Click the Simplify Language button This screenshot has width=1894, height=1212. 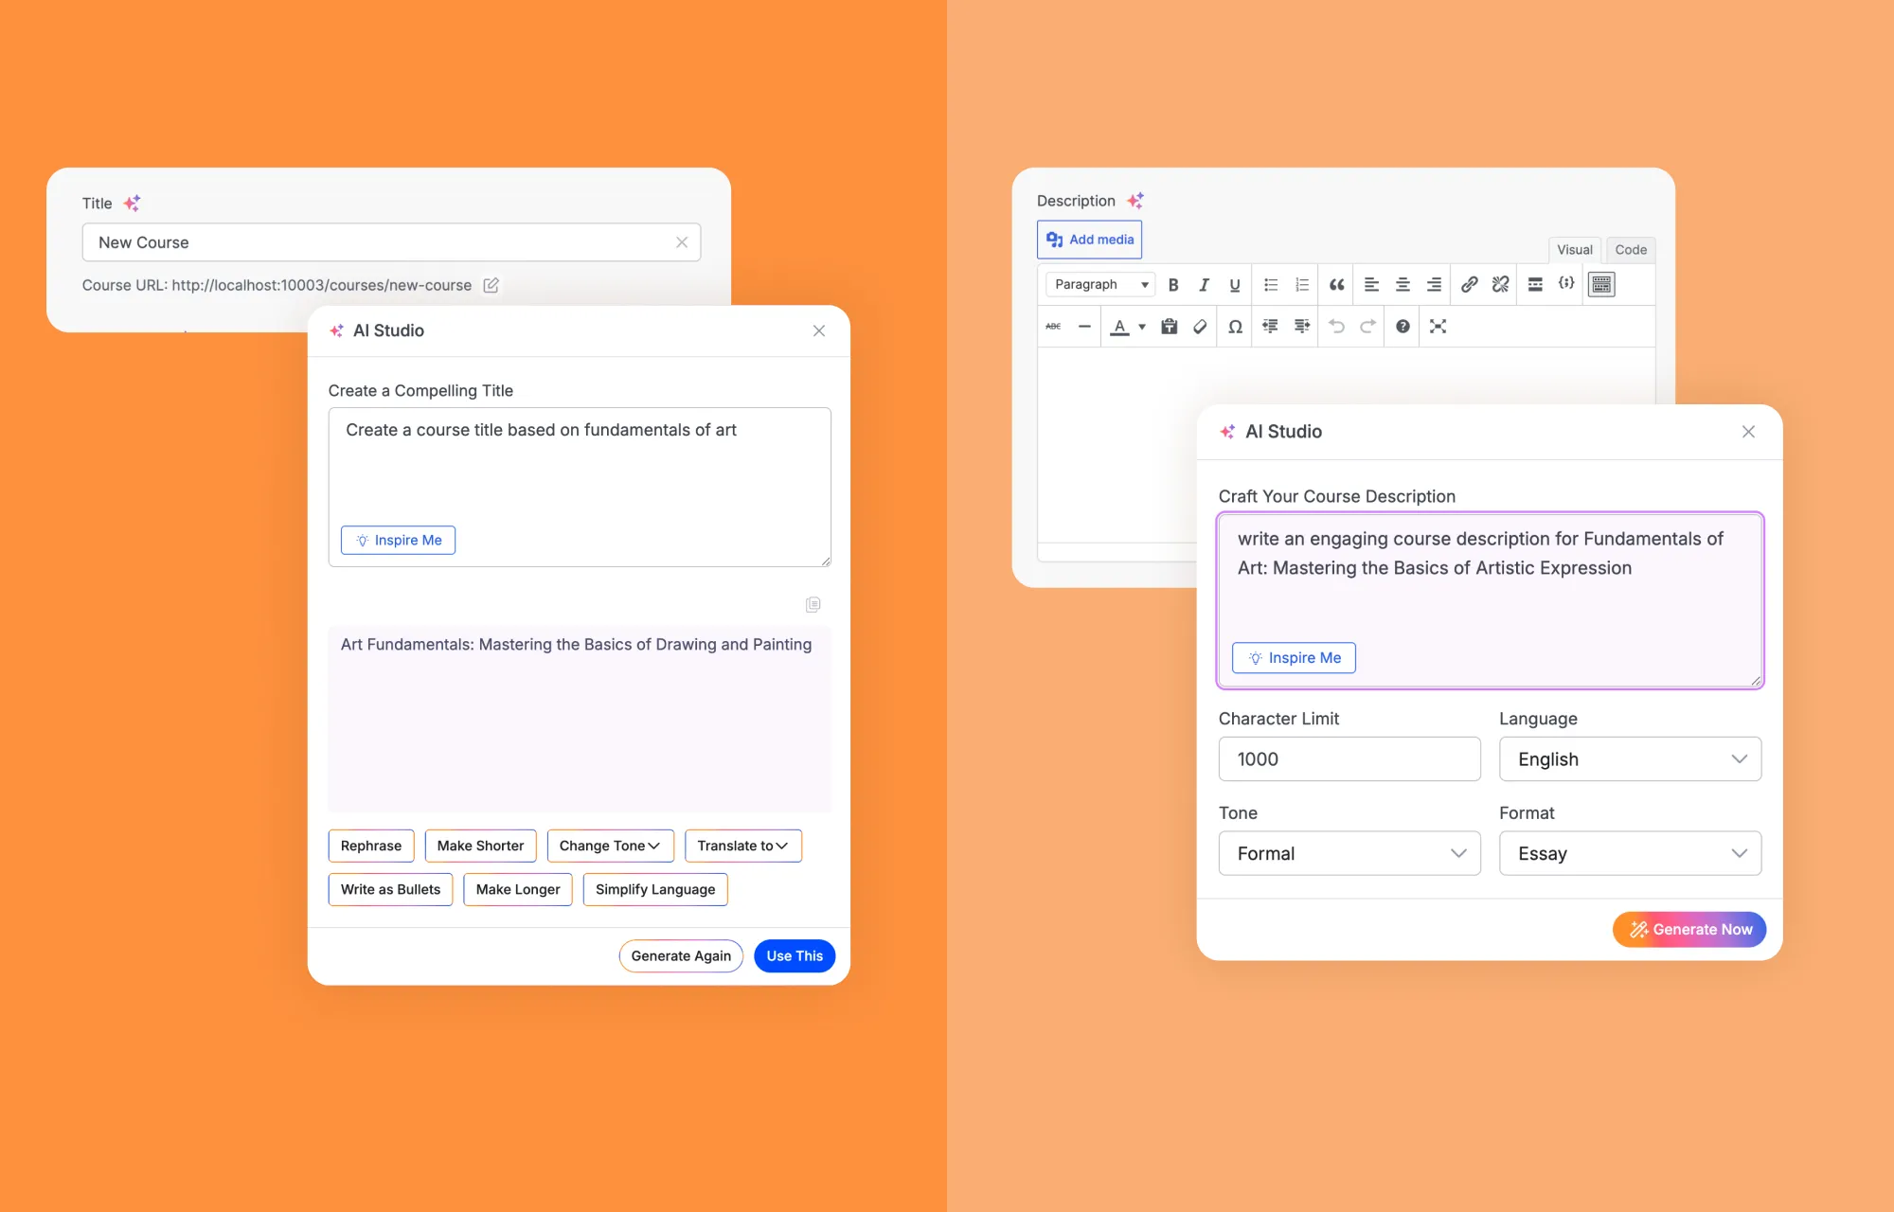point(655,889)
